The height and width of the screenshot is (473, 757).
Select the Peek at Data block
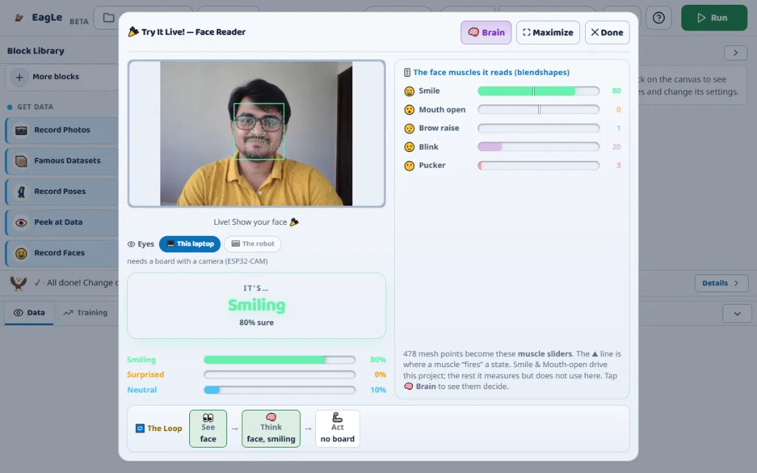click(62, 222)
